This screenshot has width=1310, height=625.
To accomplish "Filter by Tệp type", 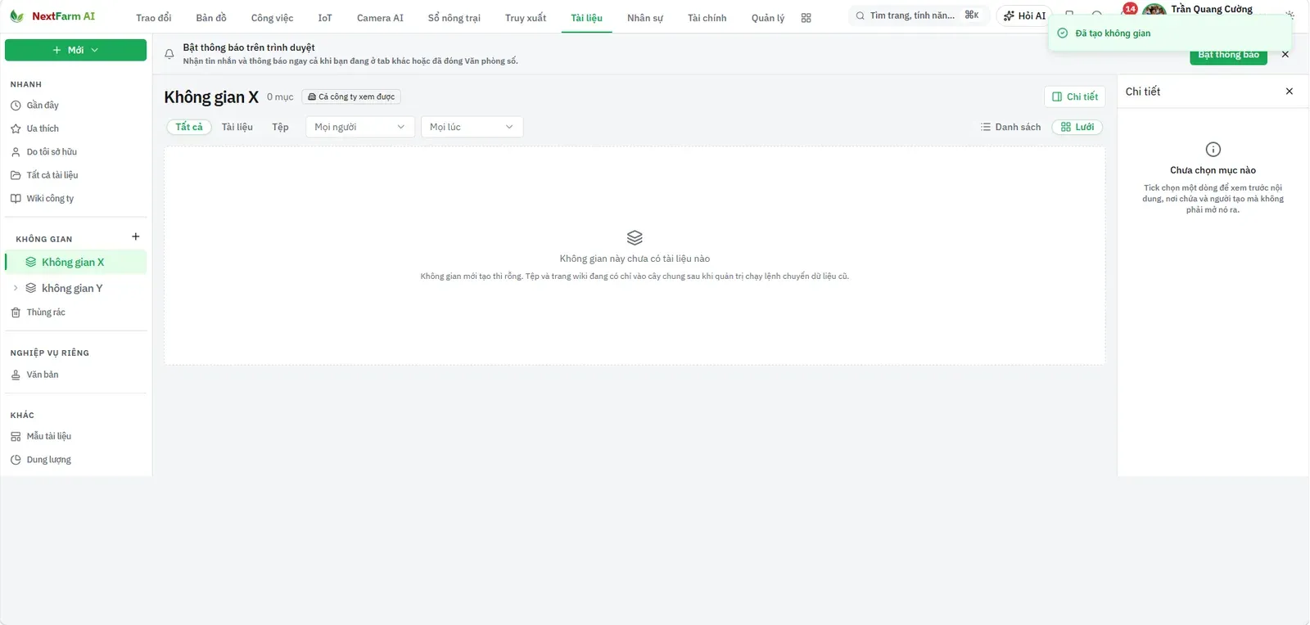I will click(280, 127).
